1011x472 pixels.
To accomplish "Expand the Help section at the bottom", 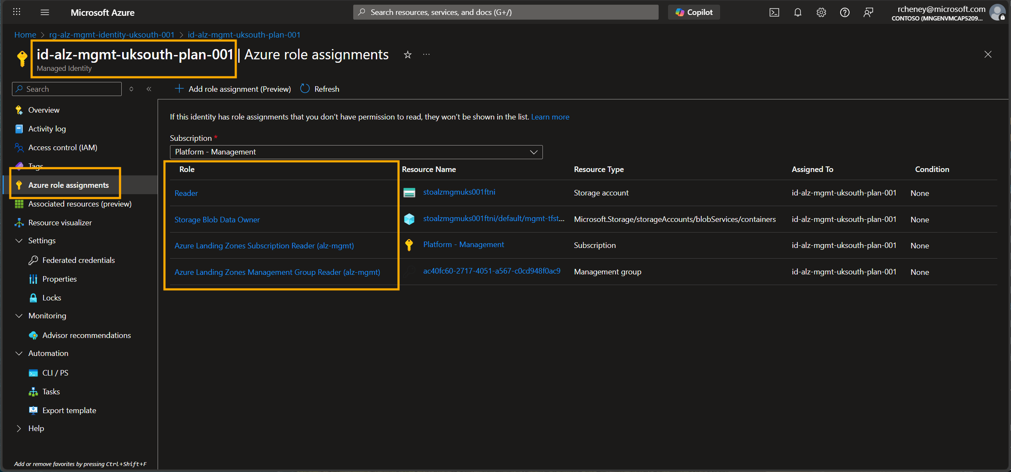I will point(19,428).
